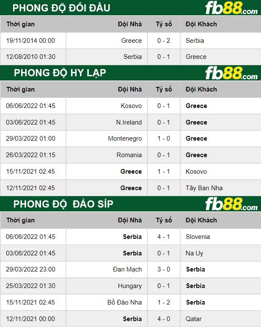The height and width of the screenshot is (327, 261).
Task: Open the Tây Ban Nha team link
Action: pyautogui.click(x=204, y=188)
